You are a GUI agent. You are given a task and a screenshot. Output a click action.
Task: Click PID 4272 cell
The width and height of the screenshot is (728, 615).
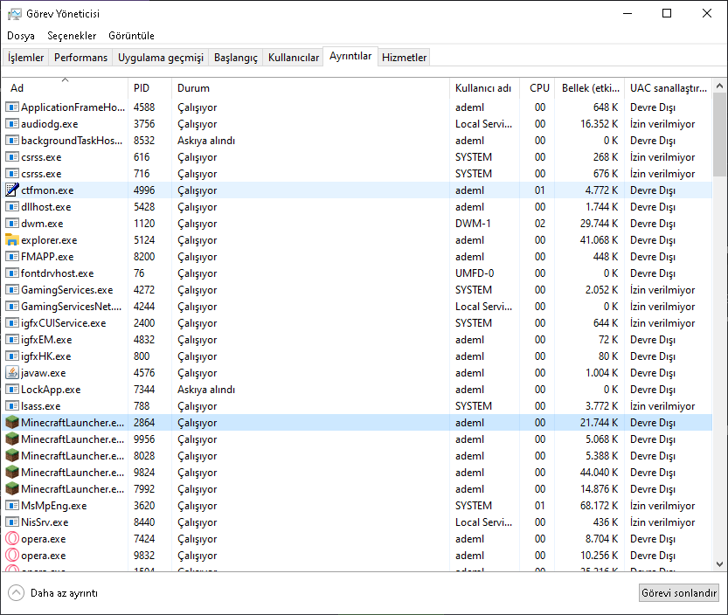pos(144,290)
